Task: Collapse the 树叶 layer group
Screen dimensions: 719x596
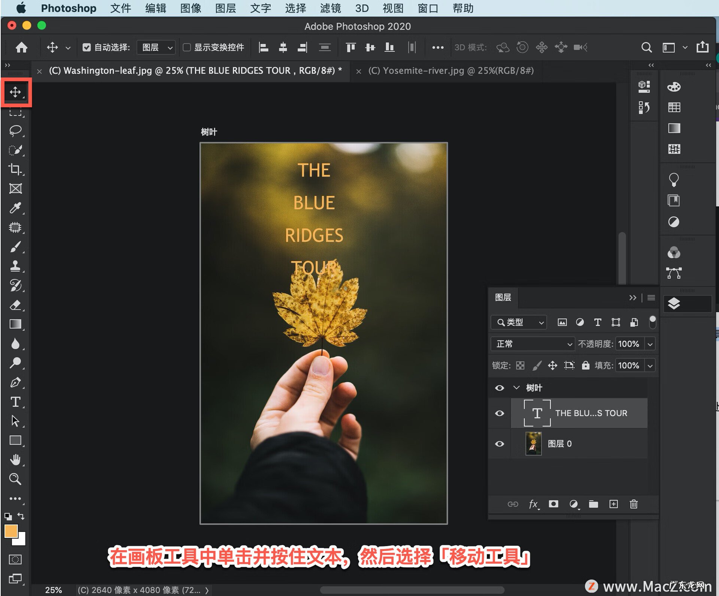Action: [x=517, y=388]
